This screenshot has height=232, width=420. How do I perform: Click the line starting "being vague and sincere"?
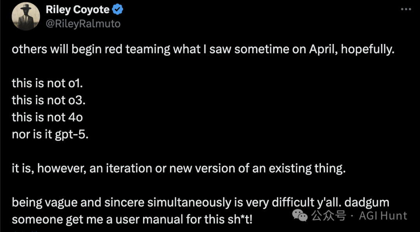click(x=200, y=202)
